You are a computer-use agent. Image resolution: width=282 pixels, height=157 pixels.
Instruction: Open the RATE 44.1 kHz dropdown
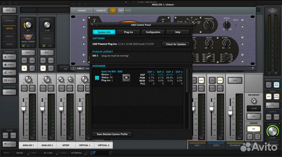coord(48,153)
